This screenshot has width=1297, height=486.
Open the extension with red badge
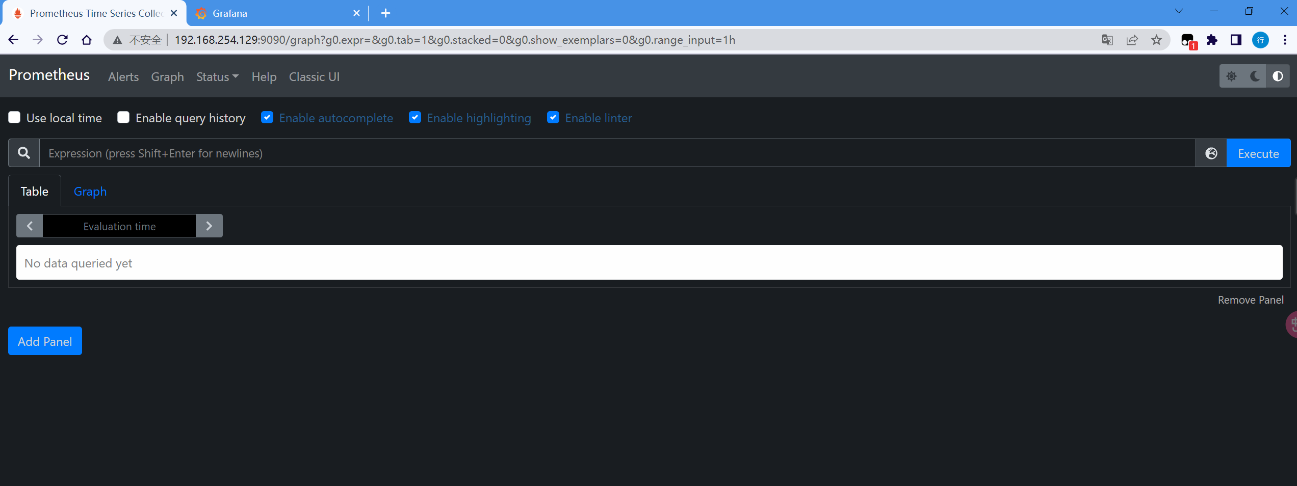tap(1188, 41)
